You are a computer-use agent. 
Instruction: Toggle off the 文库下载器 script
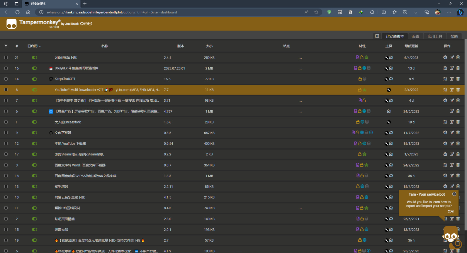pos(34,133)
